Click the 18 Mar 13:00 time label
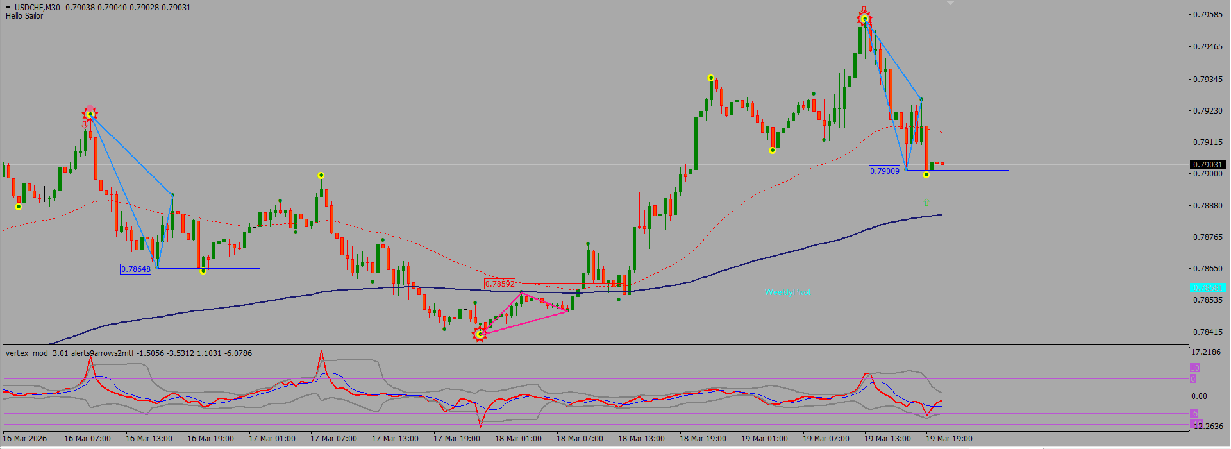This screenshot has width=1231, height=449. pyautogui.click(x=641, y=439)
